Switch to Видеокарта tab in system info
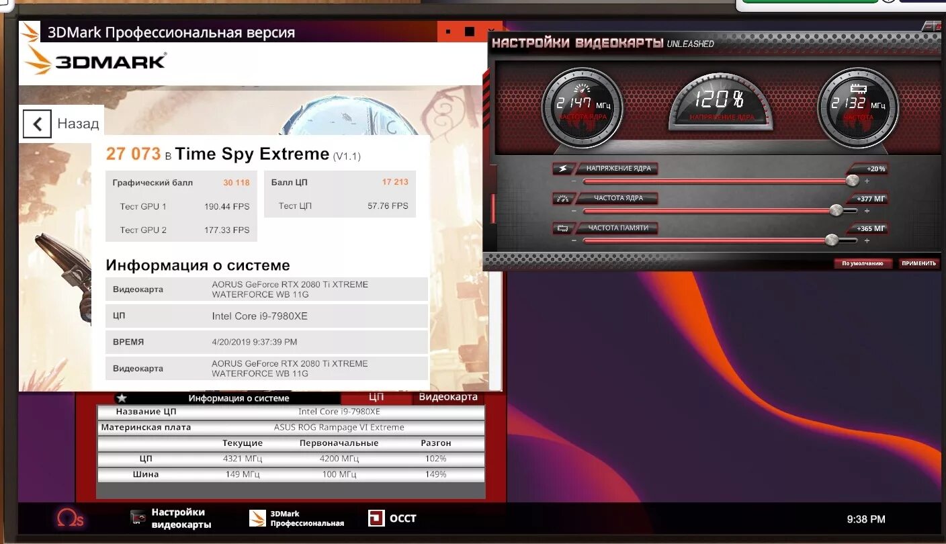Image resolution: width=946 pixels, height=544 pixels. coord(448,398)
